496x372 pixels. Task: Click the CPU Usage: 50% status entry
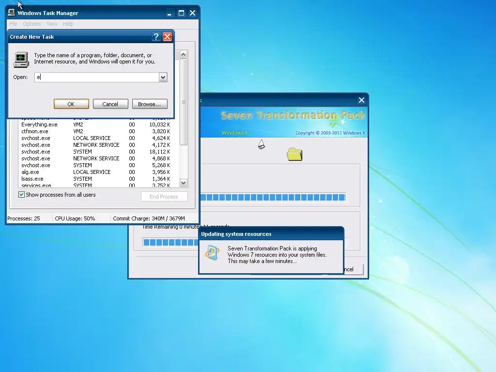[x=75, y=218]
